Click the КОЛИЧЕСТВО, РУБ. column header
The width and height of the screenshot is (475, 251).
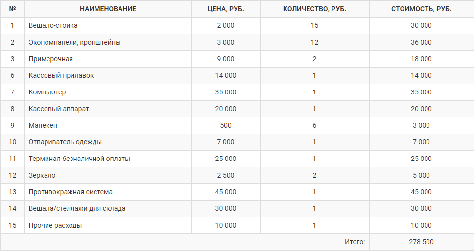click(x=314, y=9)
